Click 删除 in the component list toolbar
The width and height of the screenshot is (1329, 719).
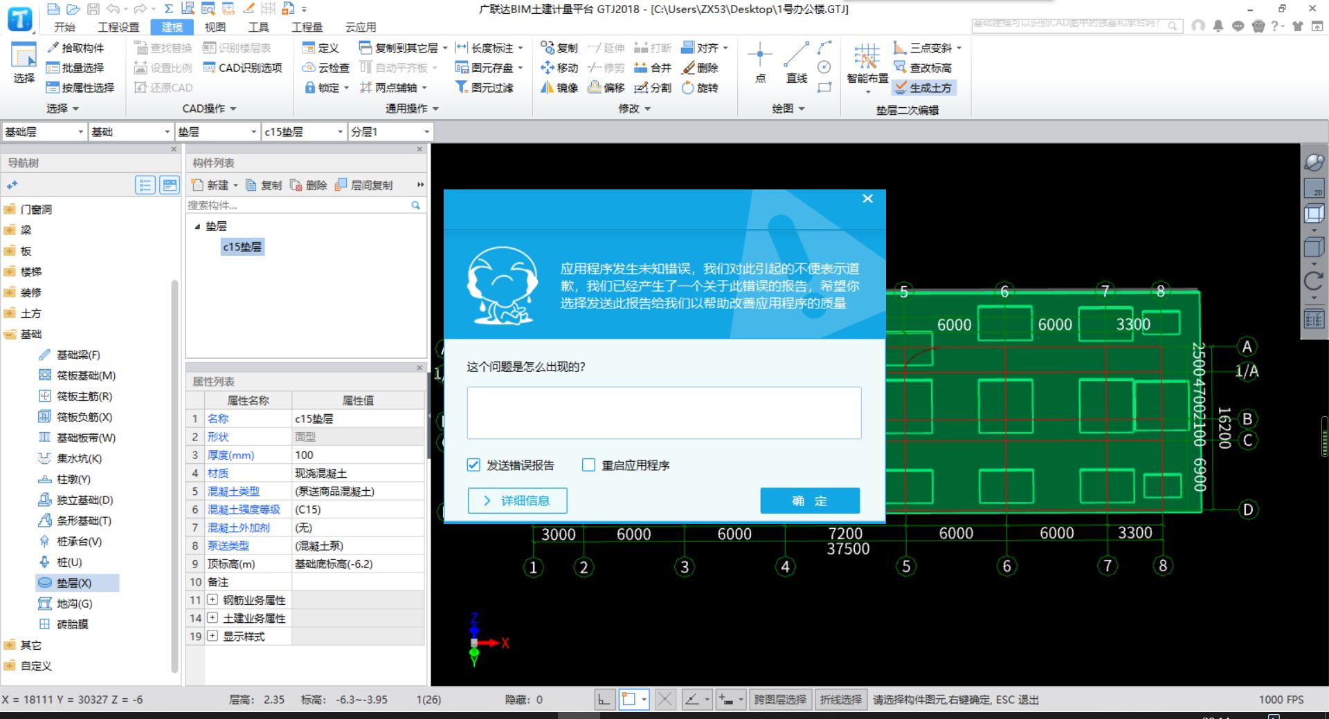[309, 185]
